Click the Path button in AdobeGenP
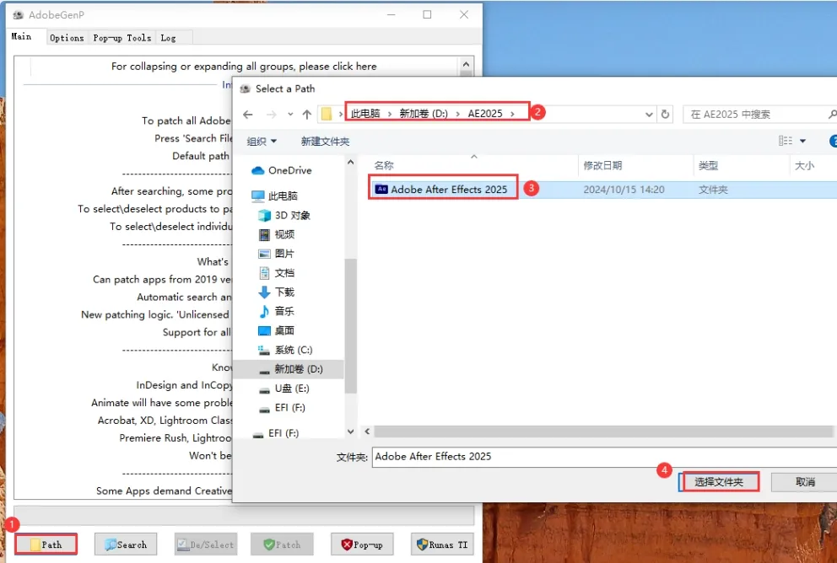The width and height of the screenshot is (837, 563). pyautogui.click(x=46, y=544)
